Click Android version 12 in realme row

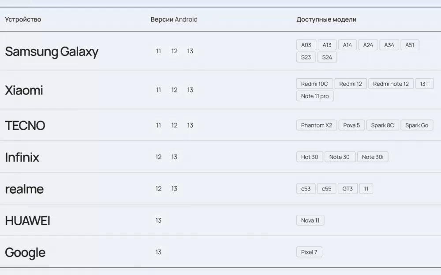click(159, 189)
